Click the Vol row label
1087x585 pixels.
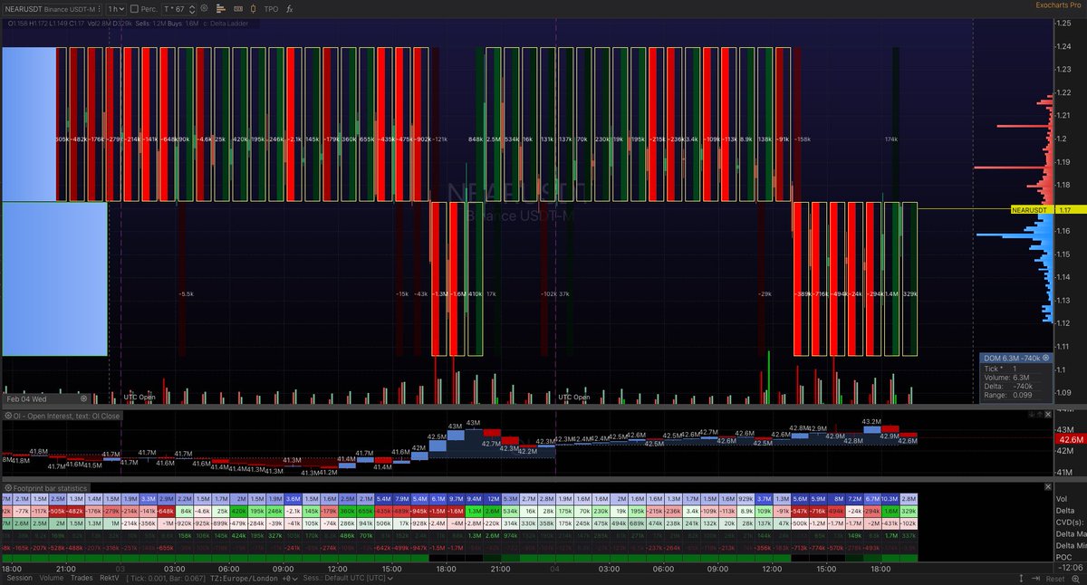(x=1062, y=499)
